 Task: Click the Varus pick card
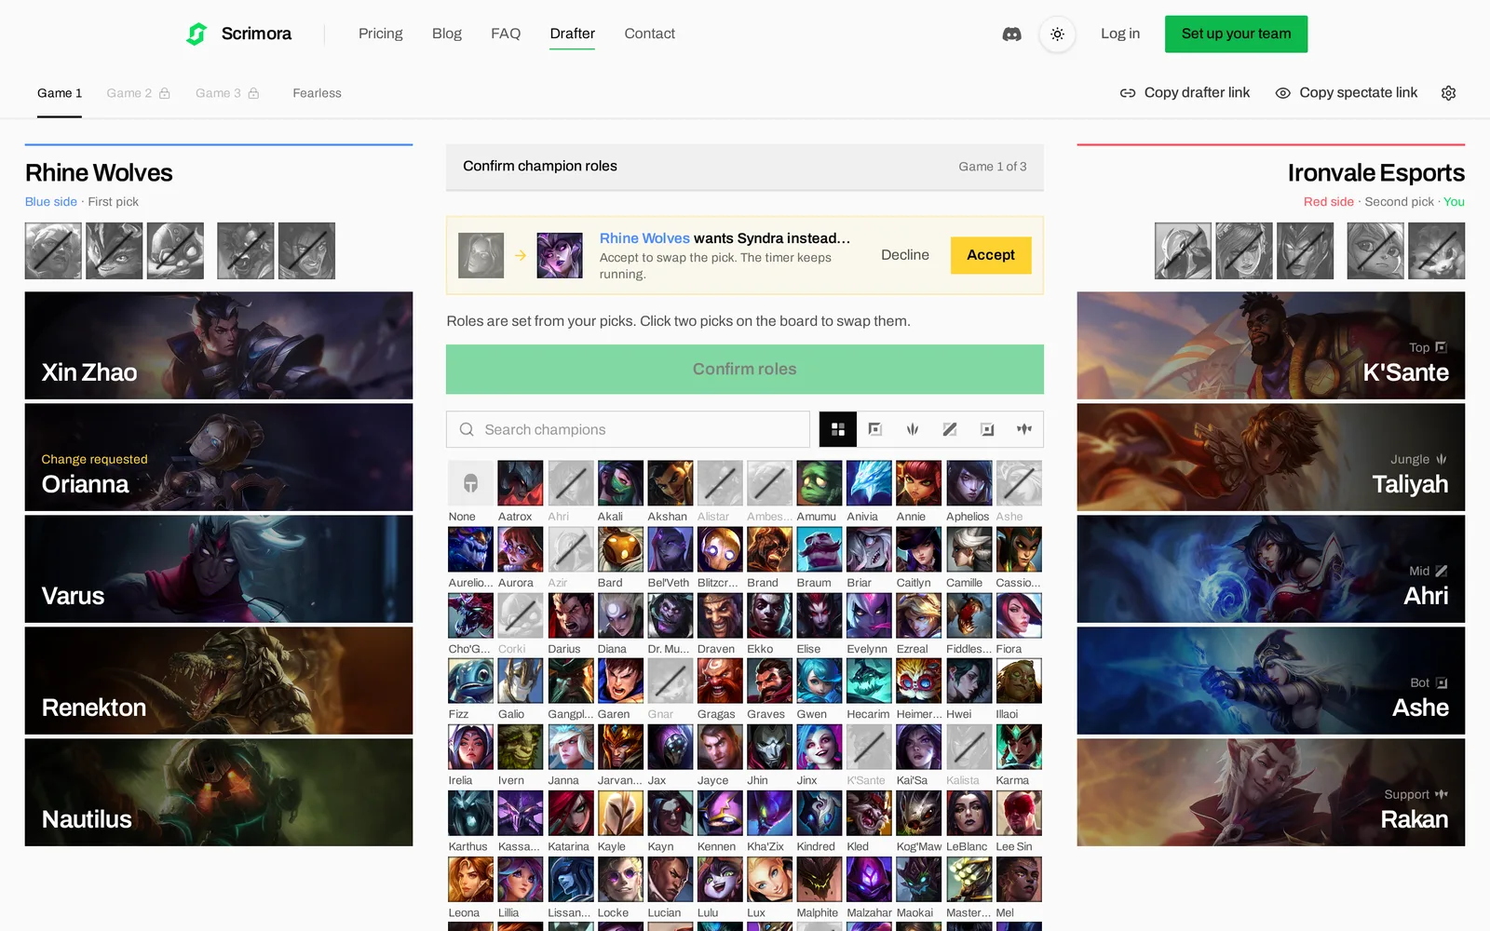[x=219, y=569]
